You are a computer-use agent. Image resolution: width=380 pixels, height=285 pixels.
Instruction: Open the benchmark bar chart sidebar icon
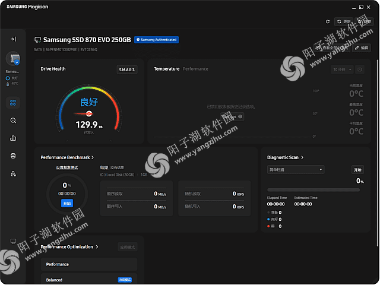(x=13, y=138)
